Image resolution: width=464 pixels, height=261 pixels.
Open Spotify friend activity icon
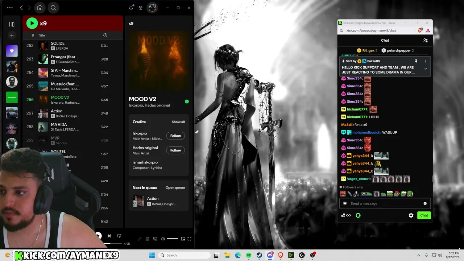point(141,8)
